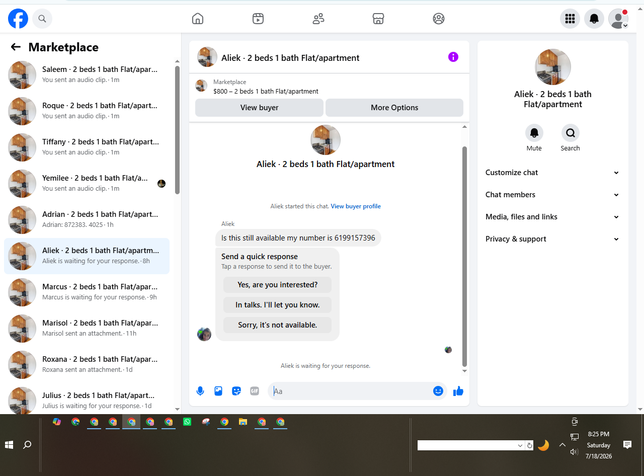Open Tiffany's conversation
The image size is (644, 476).
87,147
